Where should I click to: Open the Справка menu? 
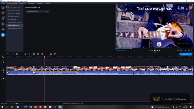(x=48, y=3)
